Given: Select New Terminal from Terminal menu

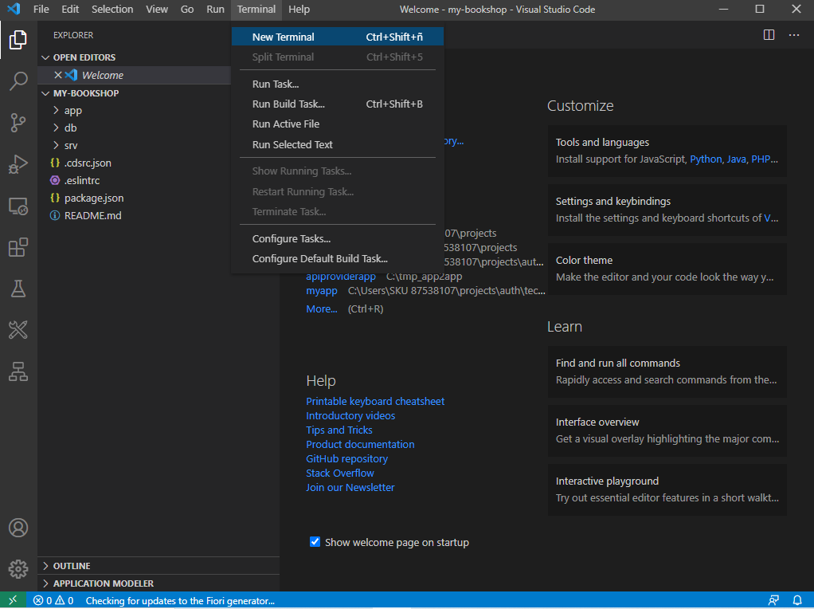Looking at the screenshot, I should click(x=283, y=37).
